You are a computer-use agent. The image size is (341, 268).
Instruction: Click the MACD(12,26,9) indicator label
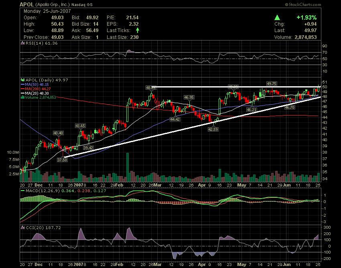[x=43, y=191]
